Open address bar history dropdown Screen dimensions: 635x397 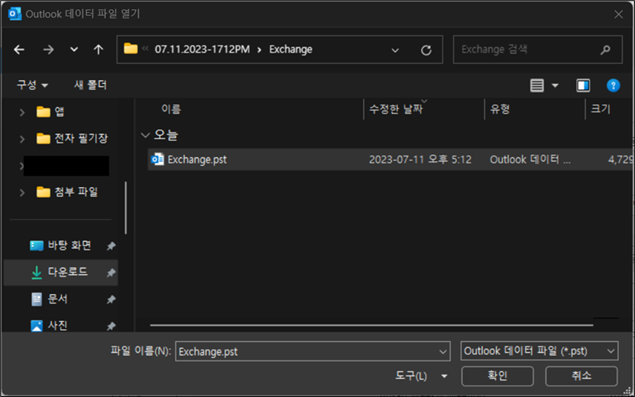[395, 50]
